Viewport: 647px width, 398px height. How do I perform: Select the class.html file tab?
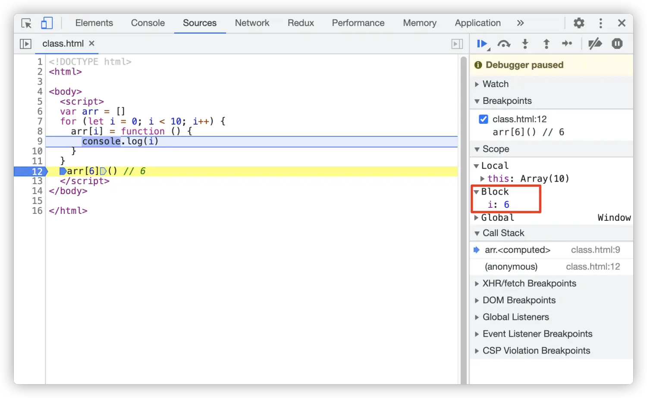63,44
